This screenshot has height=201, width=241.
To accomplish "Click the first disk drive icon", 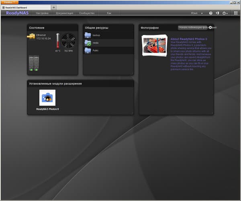I will point(31,63).
